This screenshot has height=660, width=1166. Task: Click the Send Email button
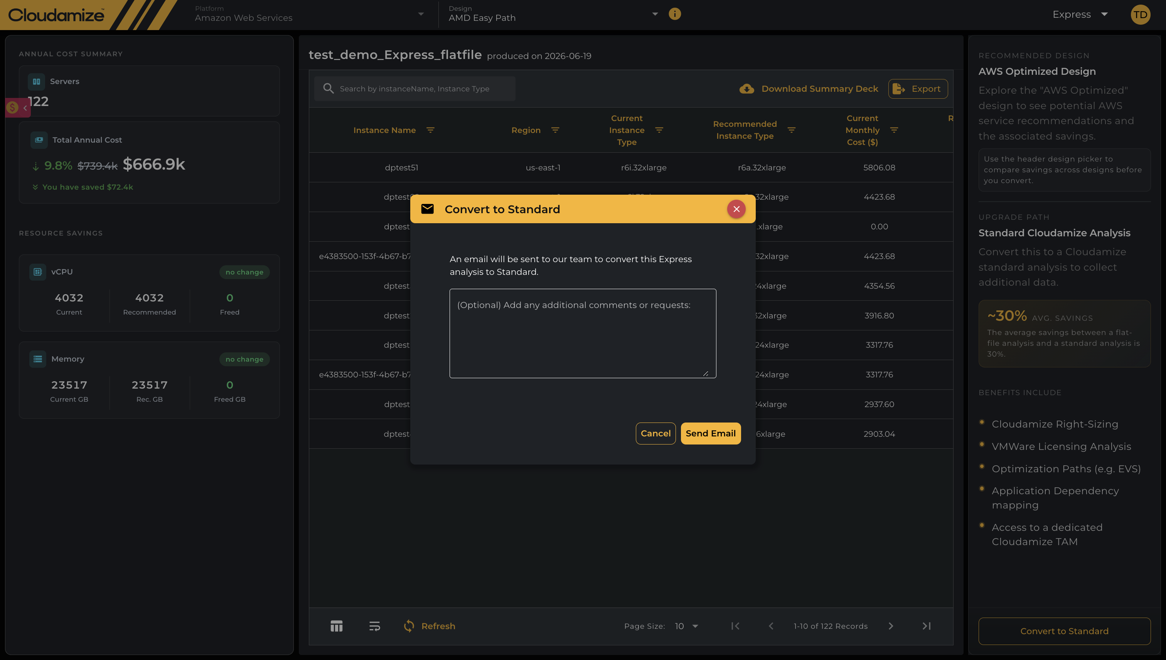(710, 433)
